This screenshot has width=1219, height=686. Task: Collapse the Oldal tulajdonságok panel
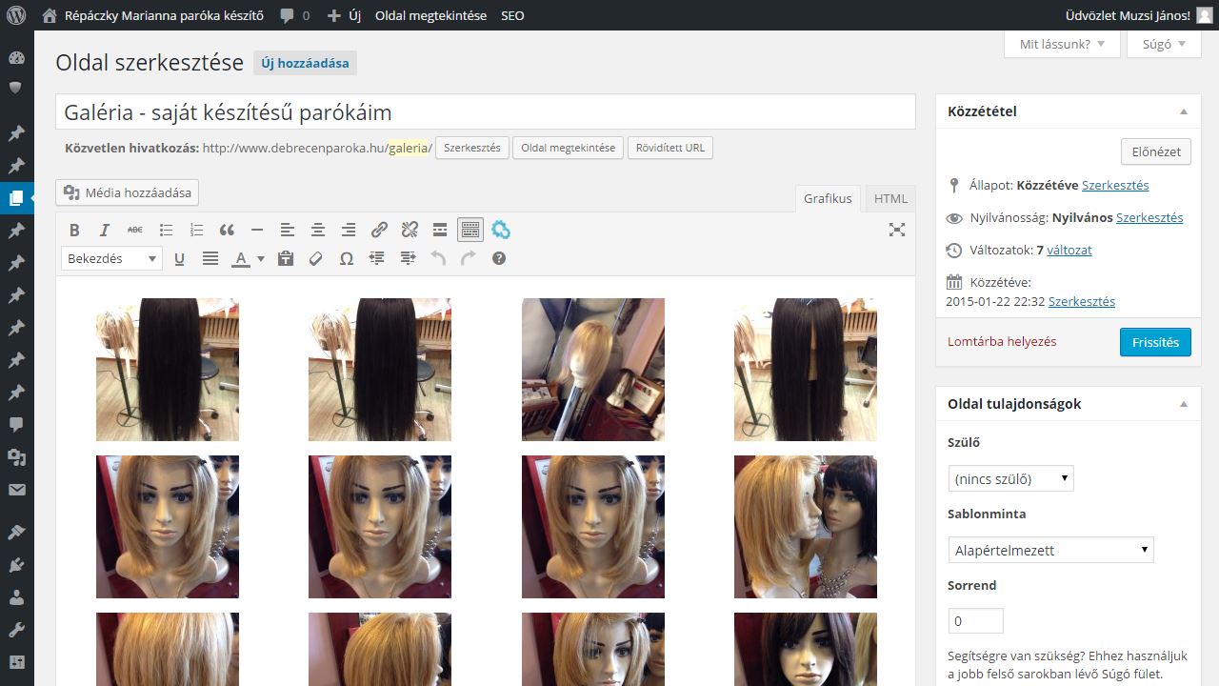tap(1184, 404)
